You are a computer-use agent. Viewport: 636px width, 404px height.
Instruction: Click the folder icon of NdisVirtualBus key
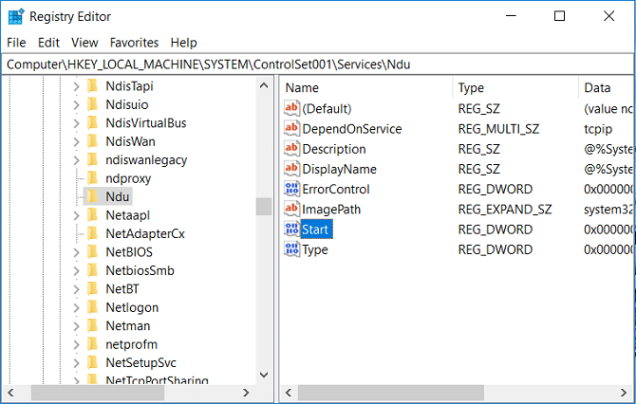tap(93, 122)
